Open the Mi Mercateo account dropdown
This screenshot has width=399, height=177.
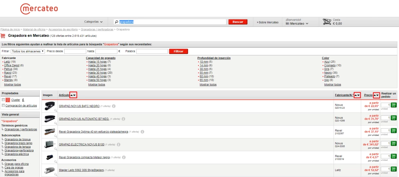coord(297,24)
